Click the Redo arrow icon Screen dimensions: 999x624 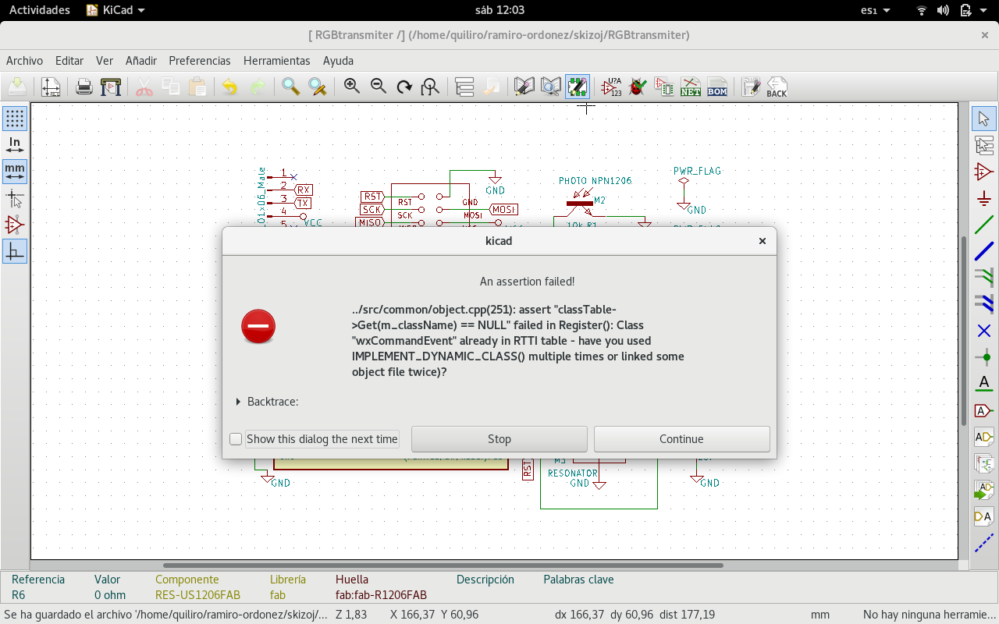tap(257, 87)
